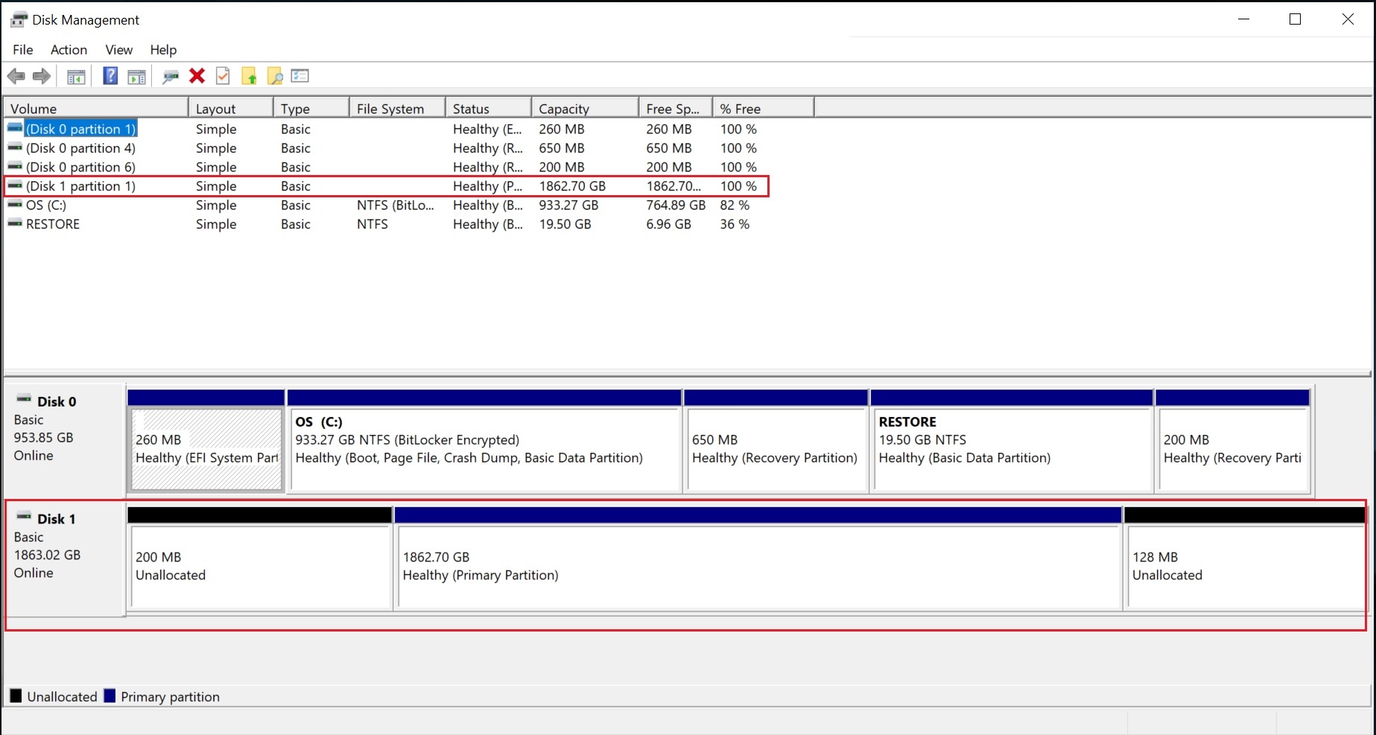Click the Back navigation arrow in the toolbar
The height and width of the screenshot is (735, 1376).
coord(16,75)
